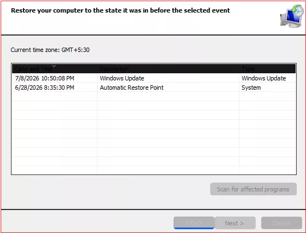The width and height of the screenshot is (306, 233).
Task: Click the System Restore clock monitor icon
Action: (292, 16)
